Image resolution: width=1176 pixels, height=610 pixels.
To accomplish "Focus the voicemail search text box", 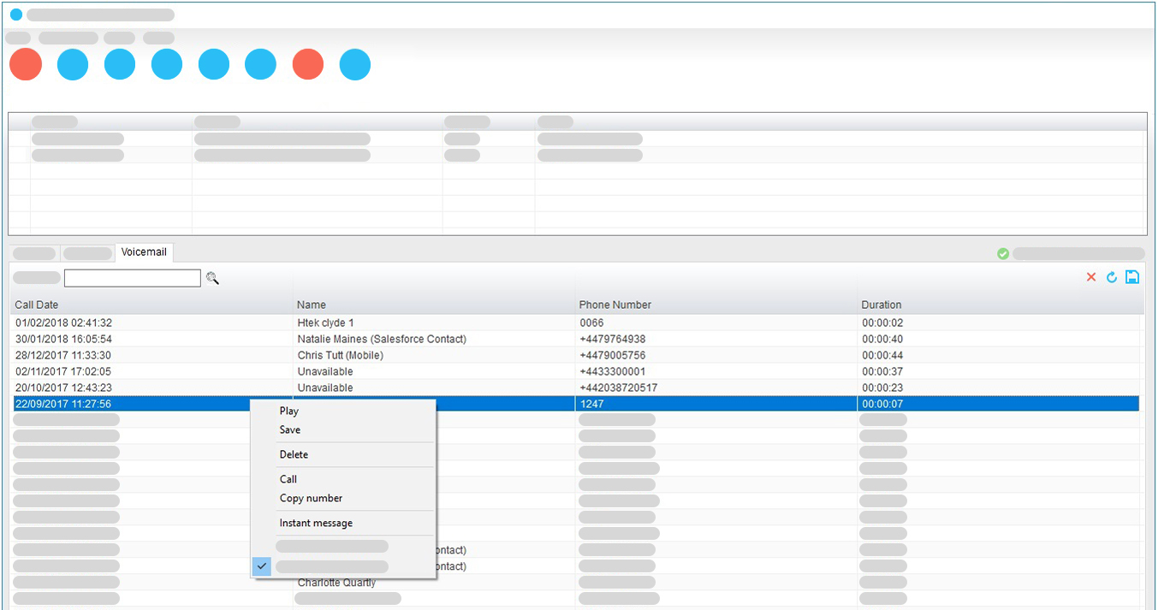I will pos(133,278).
